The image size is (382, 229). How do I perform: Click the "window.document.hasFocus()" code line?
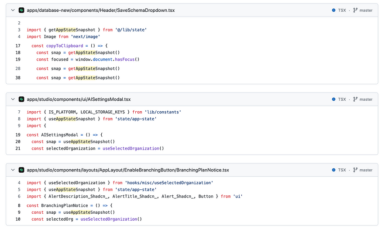coord(88,59)
